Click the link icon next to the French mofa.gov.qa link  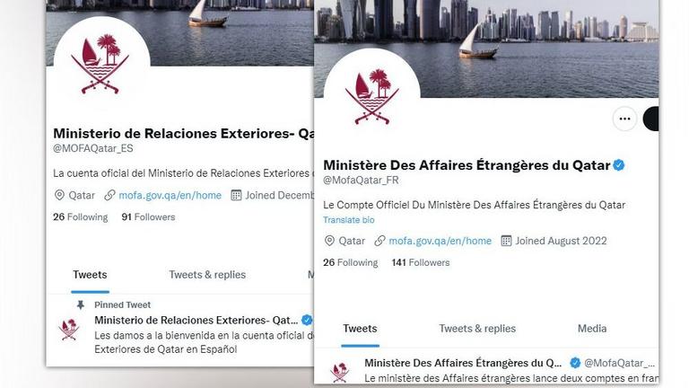click(x=379, y=241)
